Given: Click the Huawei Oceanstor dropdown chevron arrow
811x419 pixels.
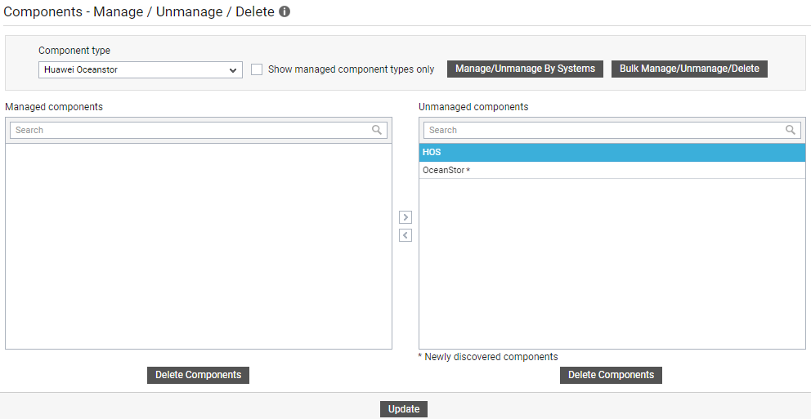Looking at the screenshot, I should click(233, 70).
